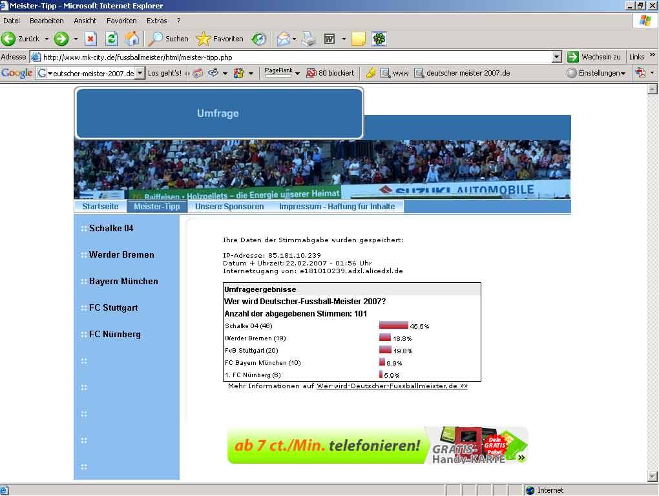Open the Ansicht menu
This screenshot has width=659, height=496.
pyautogui.click(x=85, y=21)
